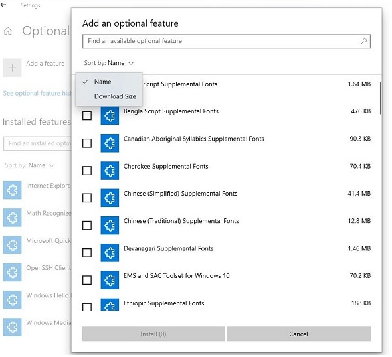The width and height of the screenshot is (392, 357).
Task: Click the Find an available optional feature field
Action: (x=227, y=41)
